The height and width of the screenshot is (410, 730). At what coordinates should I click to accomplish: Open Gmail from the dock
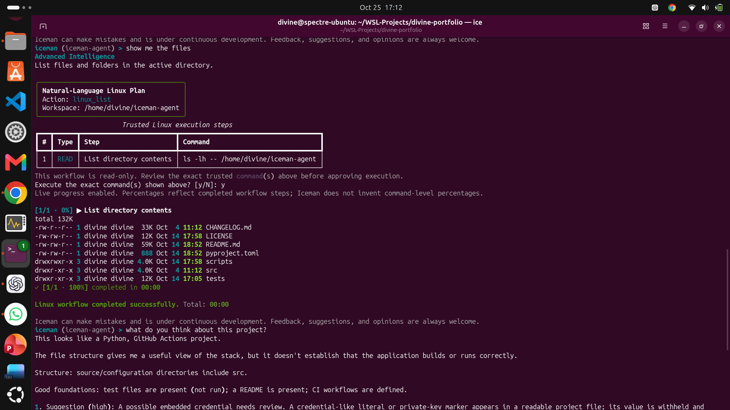pyautogui.click(x=16, y=162)
